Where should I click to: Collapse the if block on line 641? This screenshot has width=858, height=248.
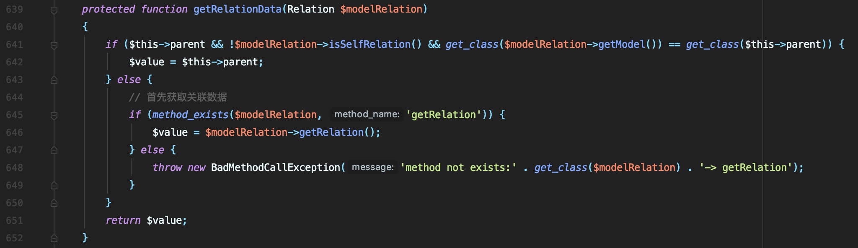[x=54, y=45]
